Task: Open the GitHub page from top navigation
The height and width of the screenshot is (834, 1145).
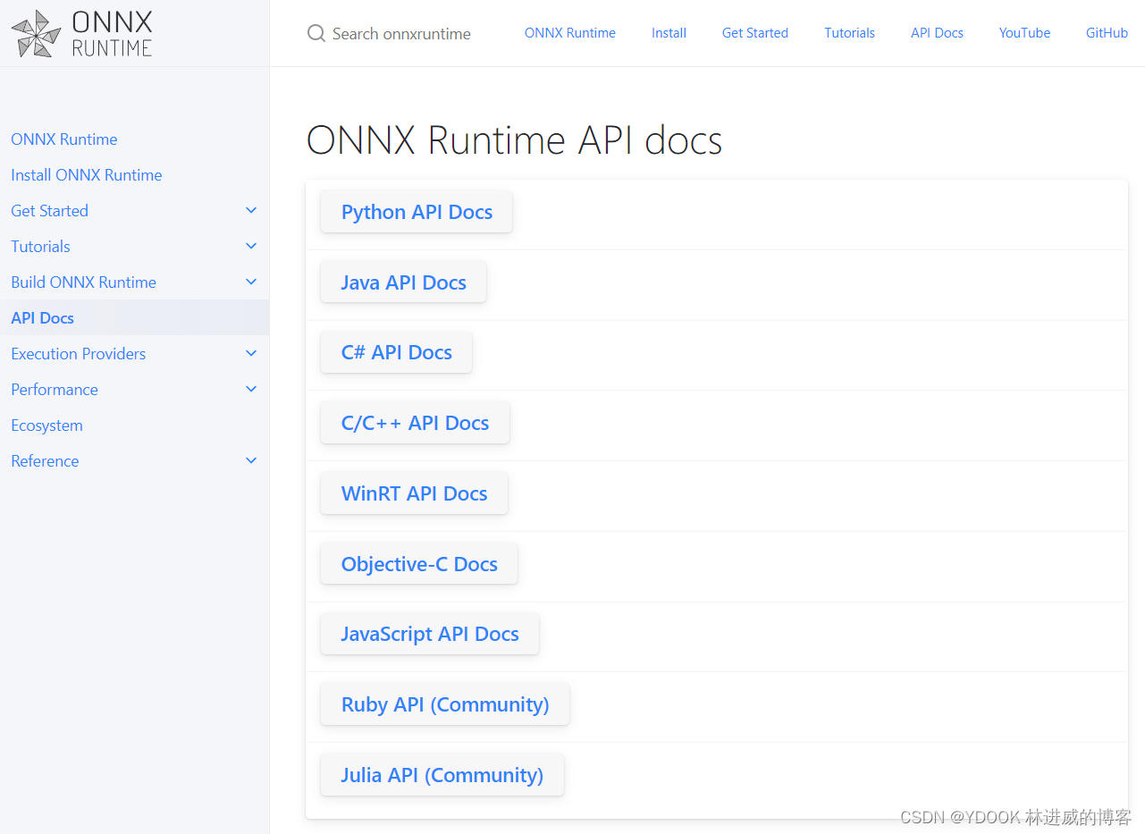Action: (1107, 33)
